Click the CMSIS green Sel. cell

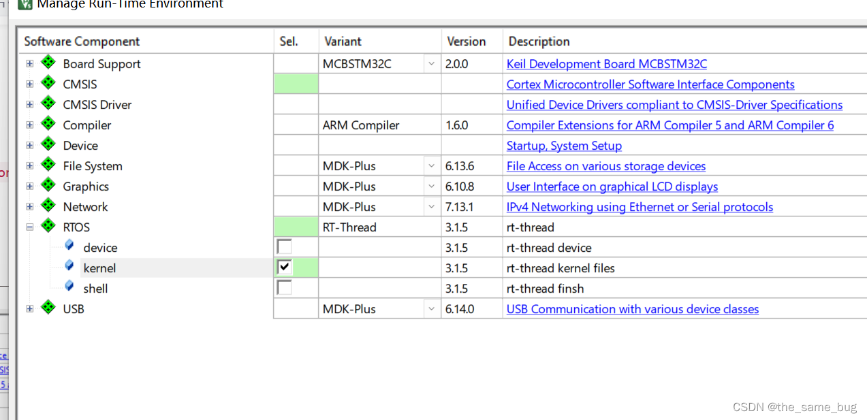(296, 84)
